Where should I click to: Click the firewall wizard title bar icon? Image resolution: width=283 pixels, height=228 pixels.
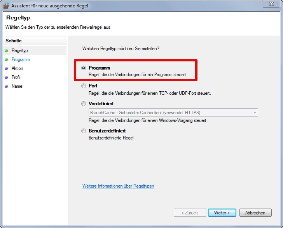pos(6,6)
